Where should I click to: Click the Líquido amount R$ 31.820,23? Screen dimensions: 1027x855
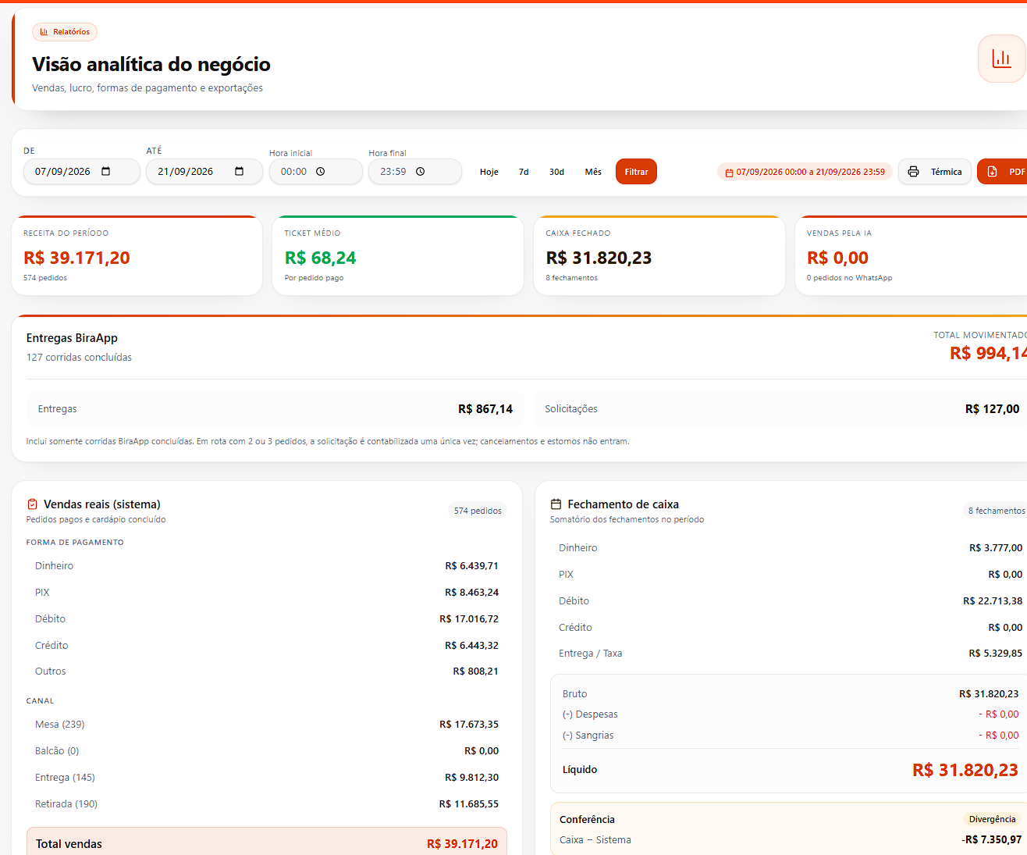[965, 770]
